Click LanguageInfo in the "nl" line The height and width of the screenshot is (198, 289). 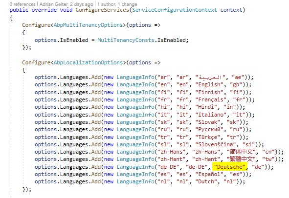[135, 181]
